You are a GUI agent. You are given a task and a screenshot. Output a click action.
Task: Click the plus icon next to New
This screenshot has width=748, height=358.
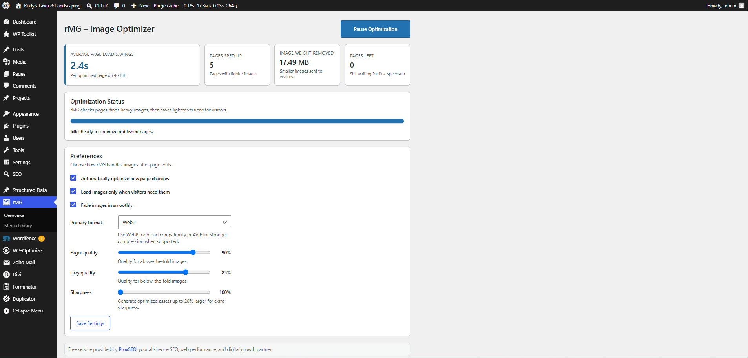coord(134,5)
